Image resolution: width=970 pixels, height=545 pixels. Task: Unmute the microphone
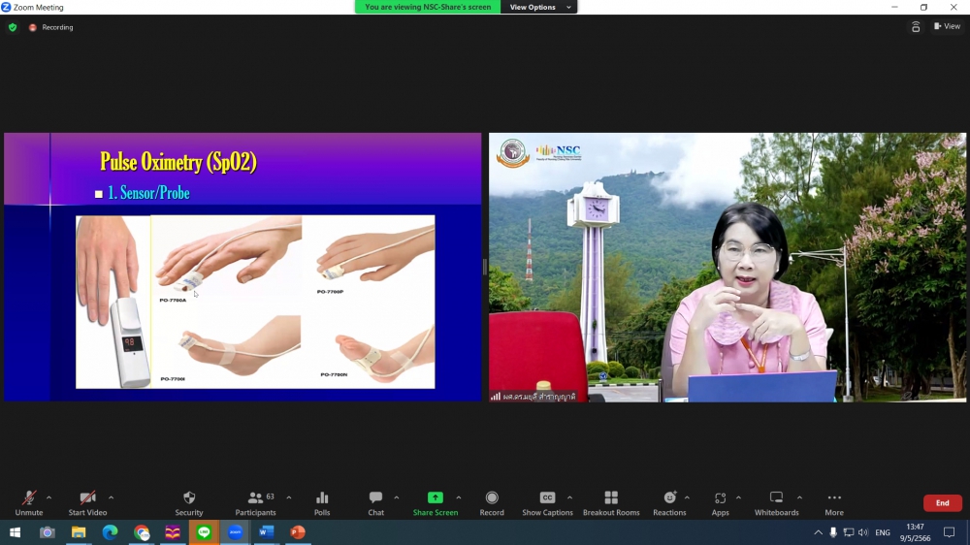28,502
